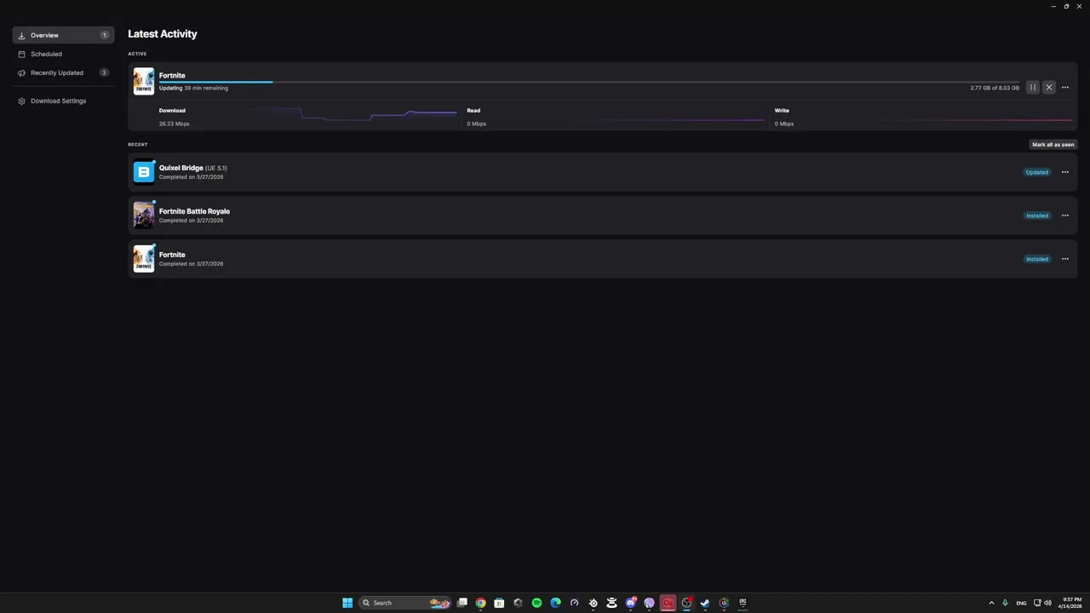Click the Fortnite Battle Royale title text
This screenshot has height=613, width=1090.
point(194,211)
